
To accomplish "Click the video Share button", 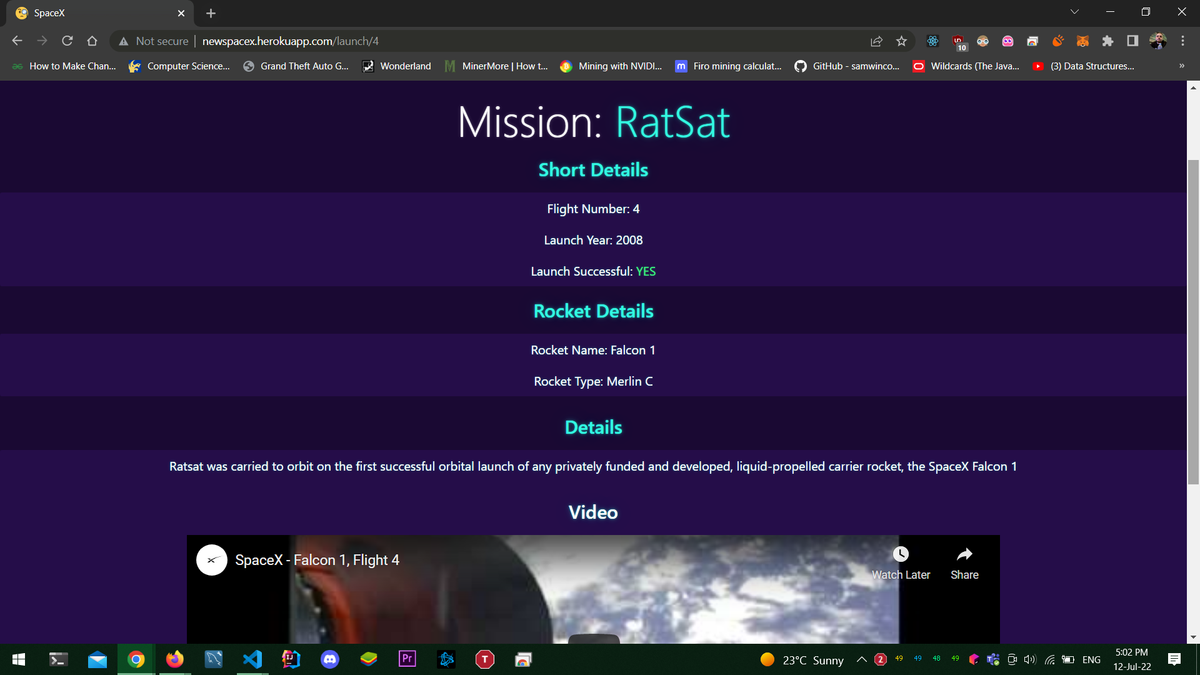I will click(x=964, y=563).
